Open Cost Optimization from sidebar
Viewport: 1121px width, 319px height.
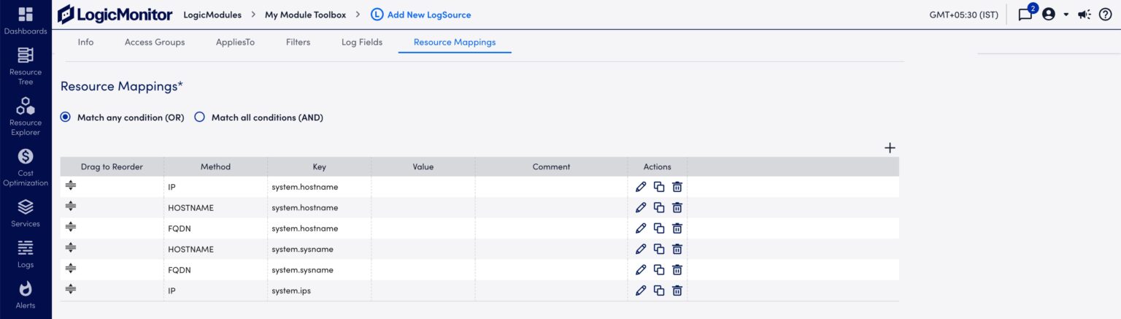coord(26,167)
